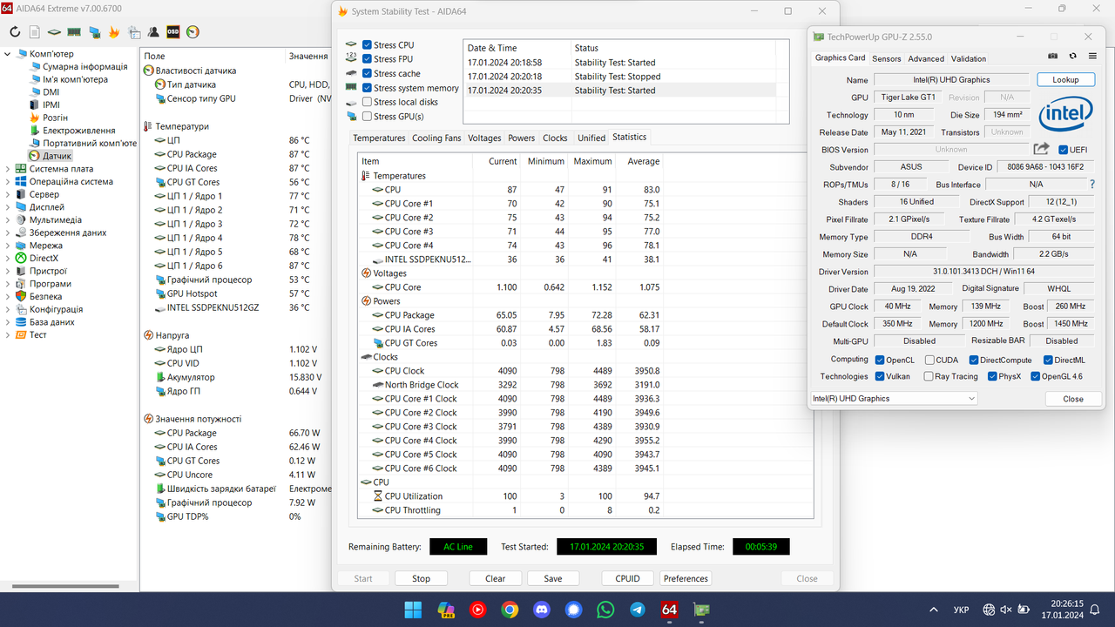This screenshot has width=1115, height=627.
Task: Expand the Мультимедіа tree node
Action: coord(8,220)
